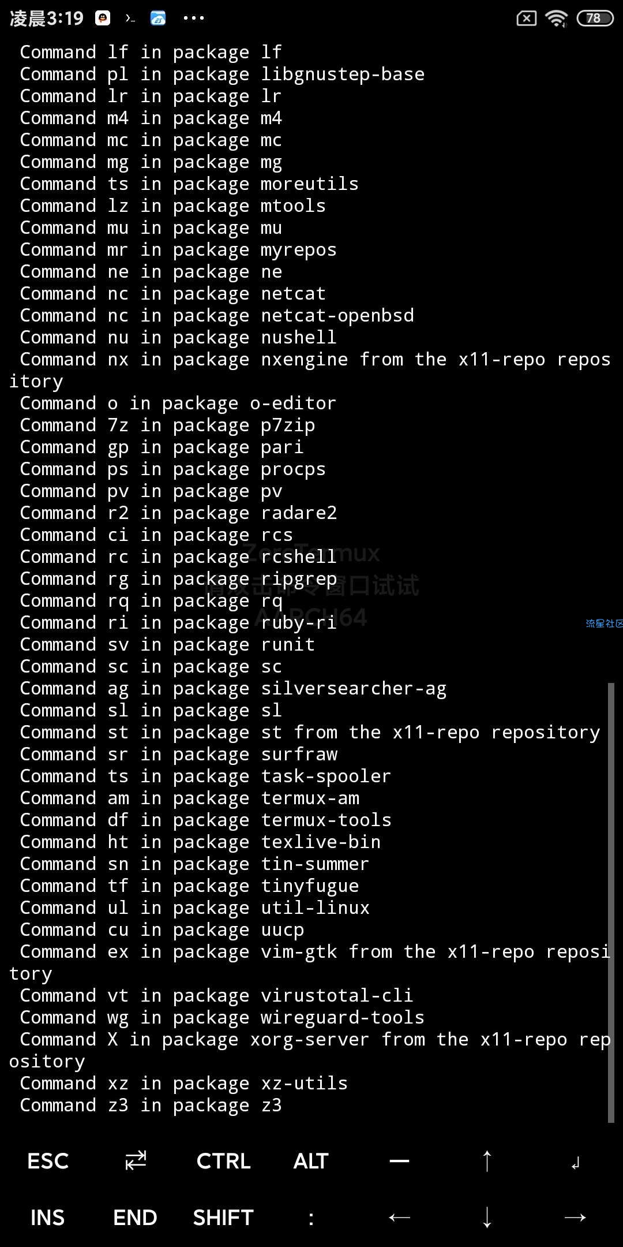Open the blue app notification icon
This screenshot has width=623, height=1247.
158,18
